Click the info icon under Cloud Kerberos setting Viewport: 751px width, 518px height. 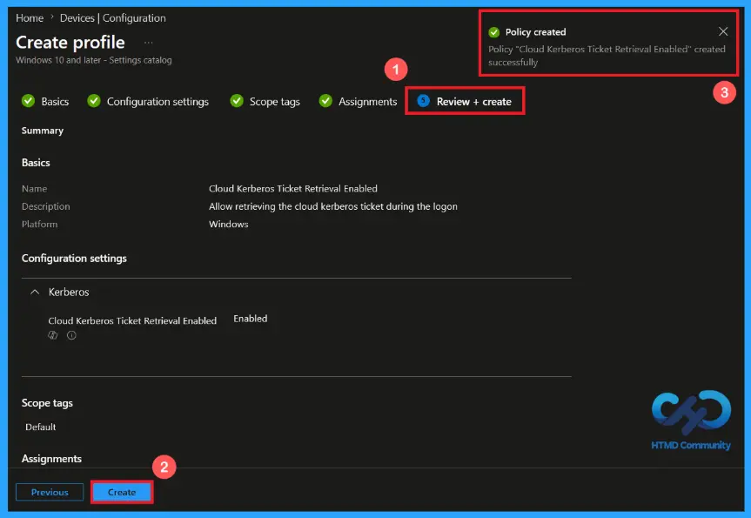pos(71,335)
